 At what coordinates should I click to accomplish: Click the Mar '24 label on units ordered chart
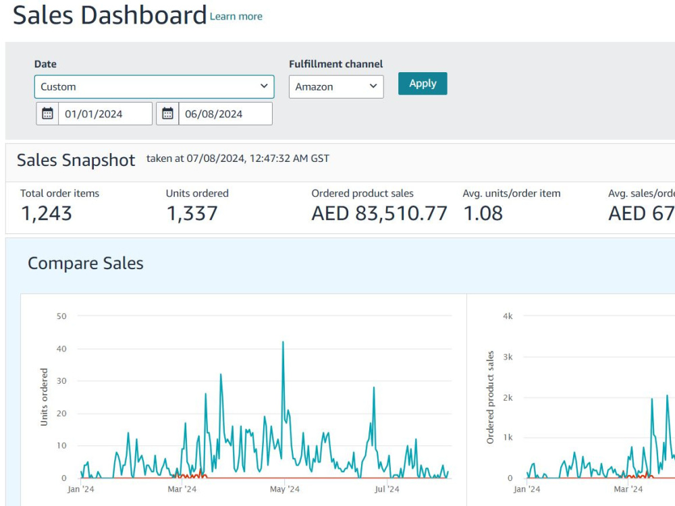pos(182,489)
